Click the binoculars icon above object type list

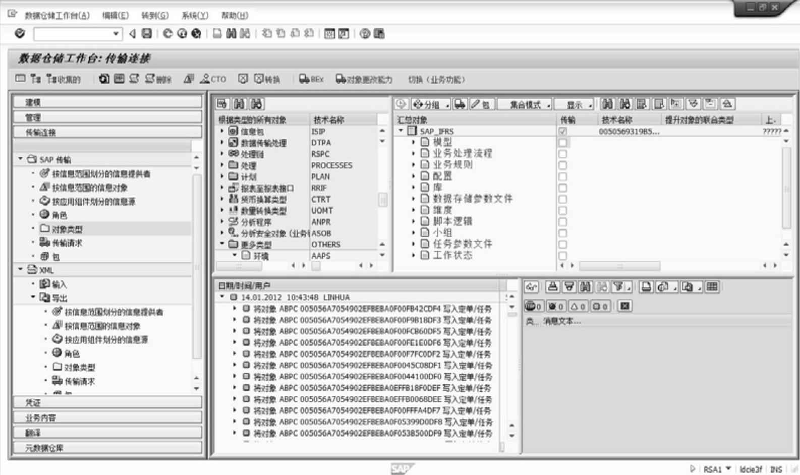(x=239, y=104)
